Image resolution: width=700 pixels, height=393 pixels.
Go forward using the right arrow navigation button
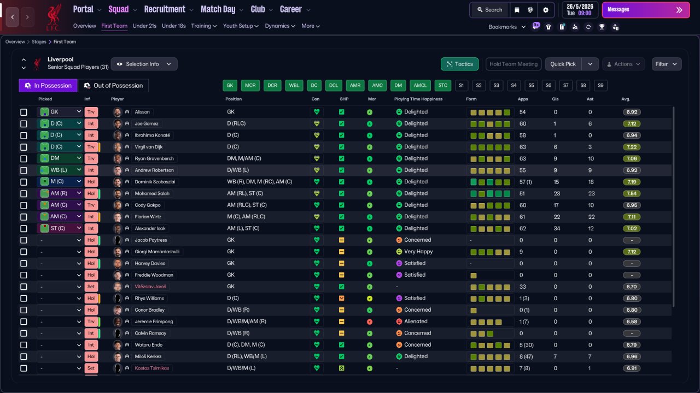pos(27,17)
